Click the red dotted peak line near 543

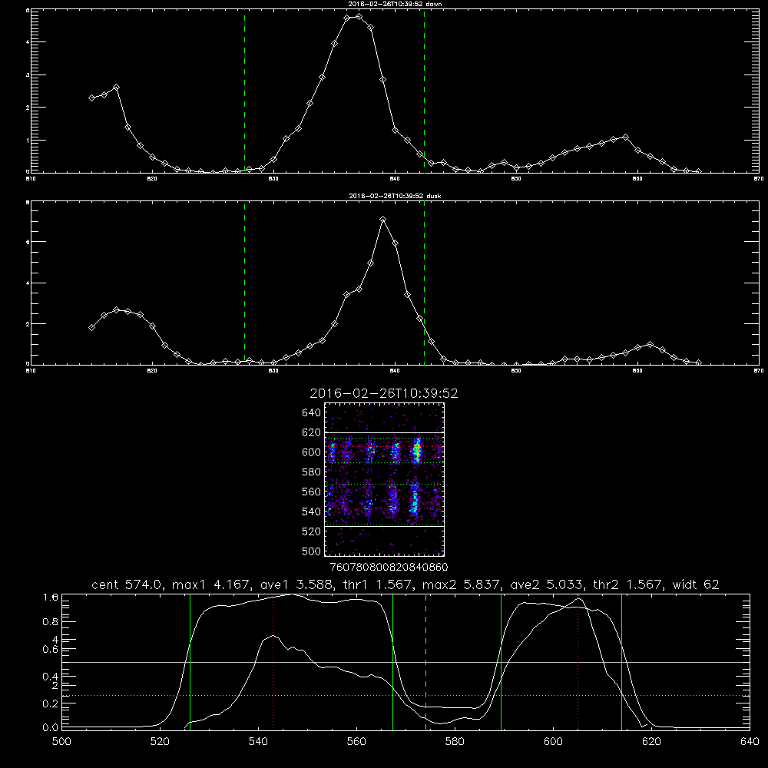273,661
